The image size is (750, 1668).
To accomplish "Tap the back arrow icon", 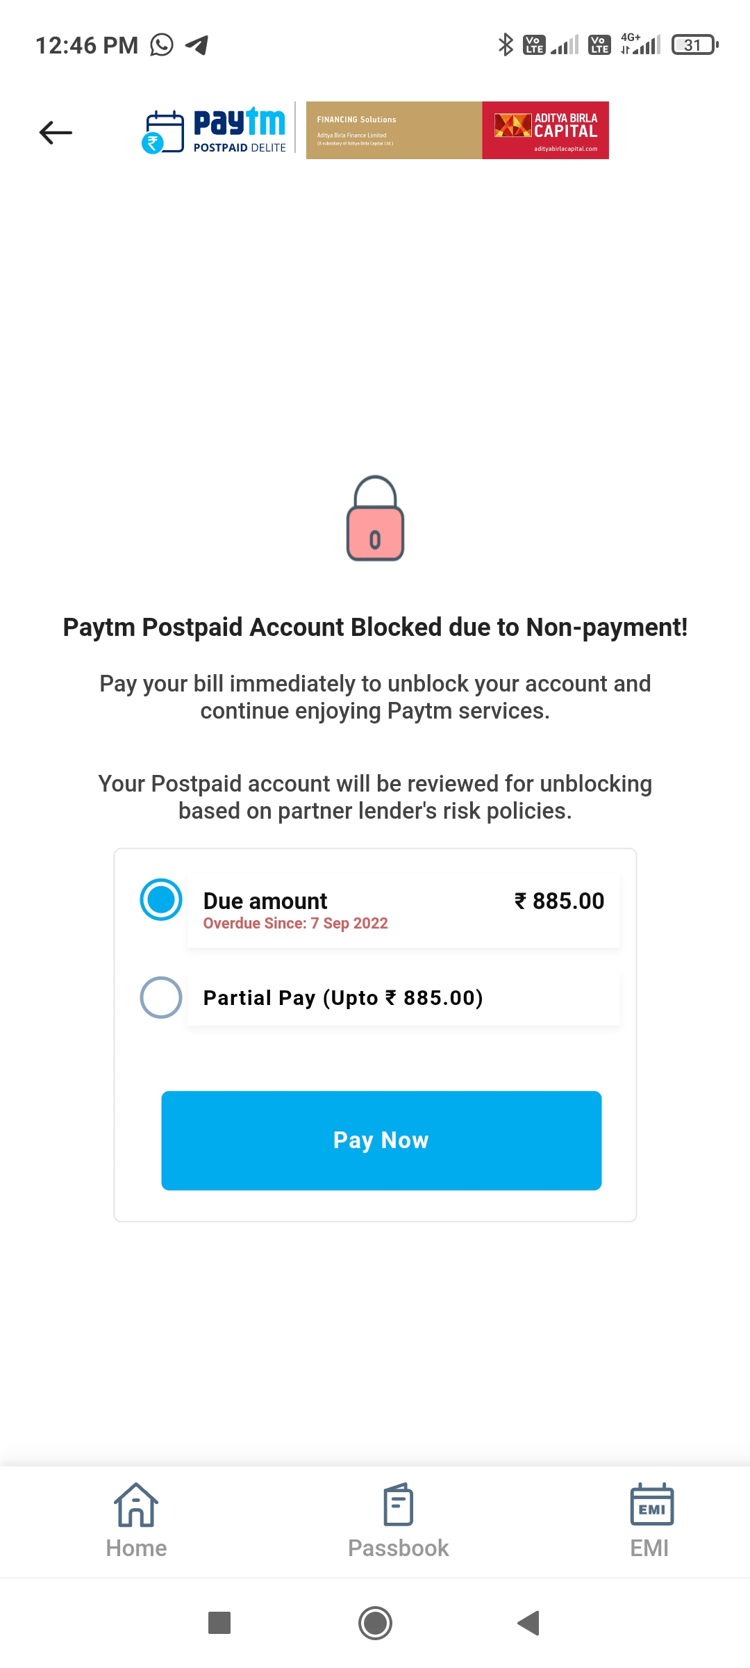I will coord(56,132).
